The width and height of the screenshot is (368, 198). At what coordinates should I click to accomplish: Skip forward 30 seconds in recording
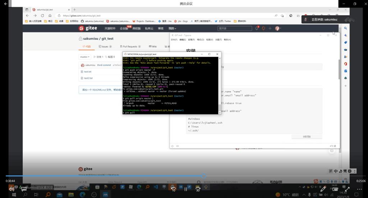pos(198,189)
